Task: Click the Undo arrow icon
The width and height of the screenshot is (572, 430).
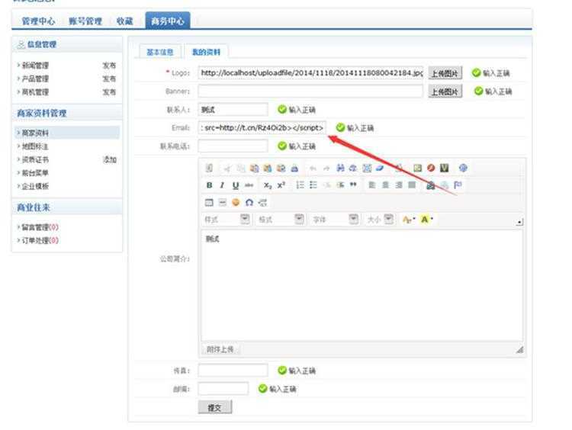Action: pos(313,168)
